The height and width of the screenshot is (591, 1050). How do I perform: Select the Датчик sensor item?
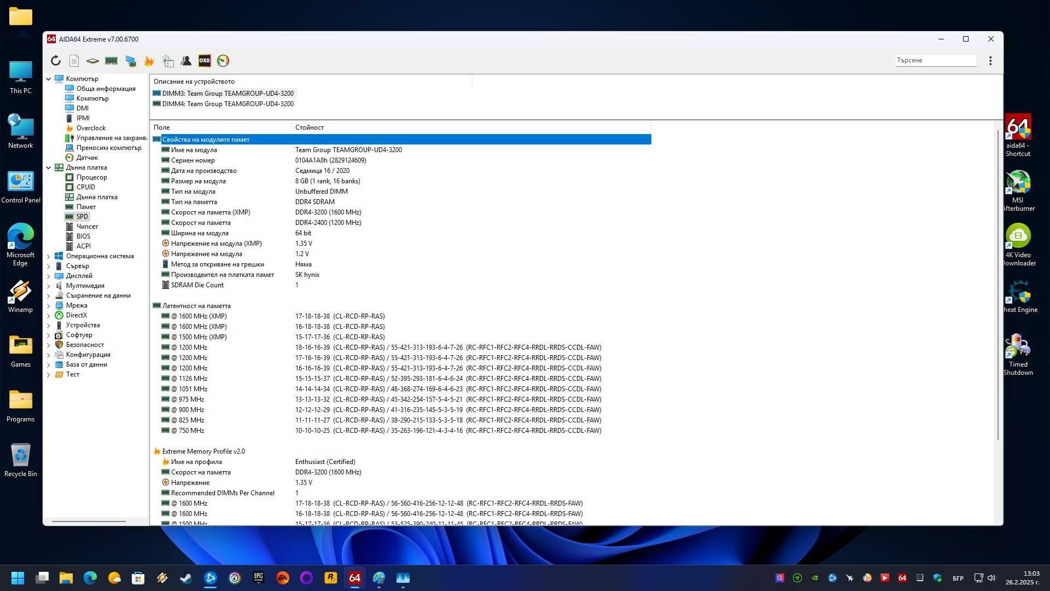point(87,158)
